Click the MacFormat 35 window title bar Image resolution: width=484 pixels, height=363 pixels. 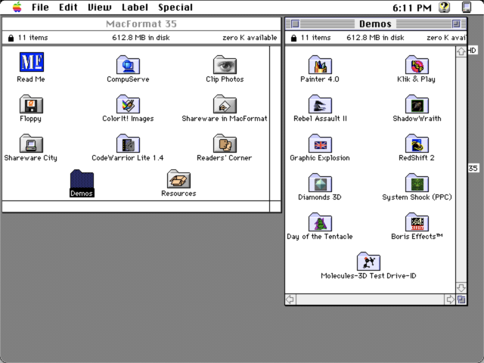[x=141, y=23]
